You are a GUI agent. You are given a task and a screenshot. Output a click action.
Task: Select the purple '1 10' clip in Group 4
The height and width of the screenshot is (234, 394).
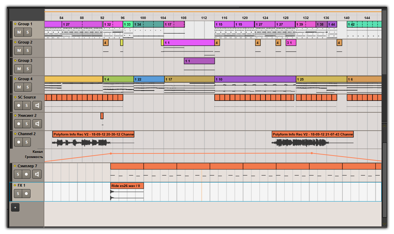255,79
